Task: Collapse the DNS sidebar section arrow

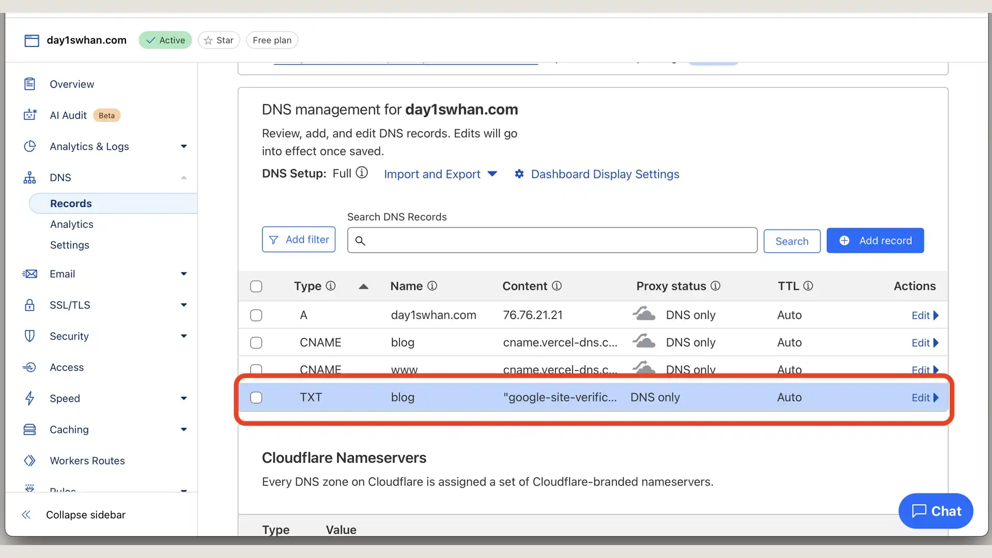Action: coord(184,178)
